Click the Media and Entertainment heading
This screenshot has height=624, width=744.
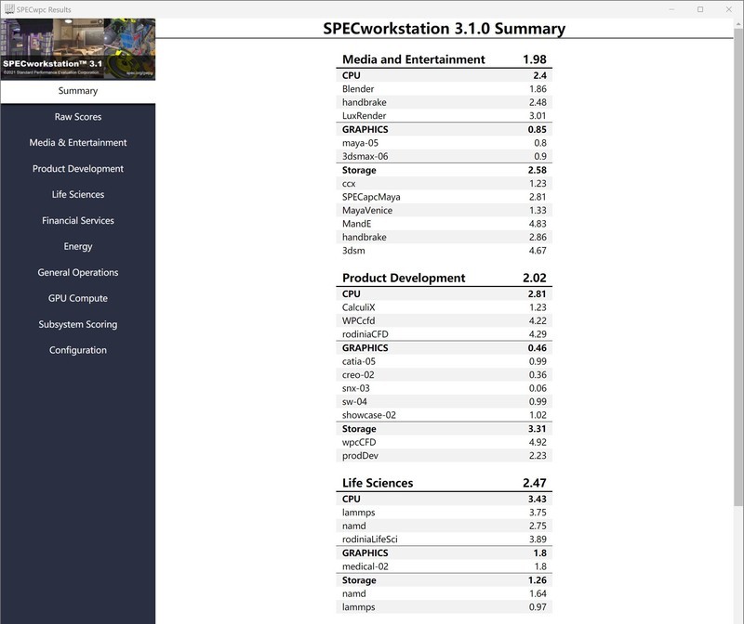[x=413, y=59]
